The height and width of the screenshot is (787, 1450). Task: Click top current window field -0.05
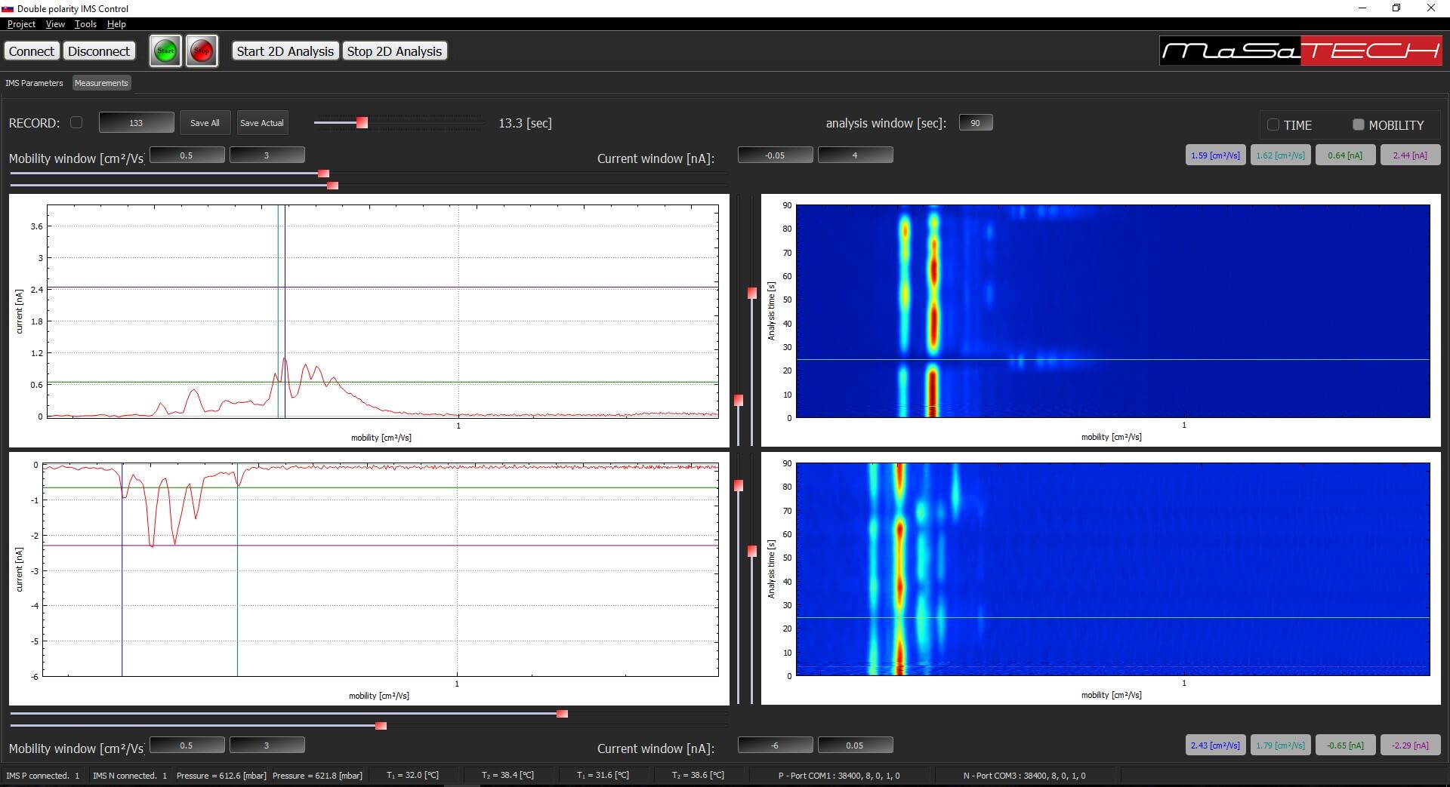[x=775, y=155]
